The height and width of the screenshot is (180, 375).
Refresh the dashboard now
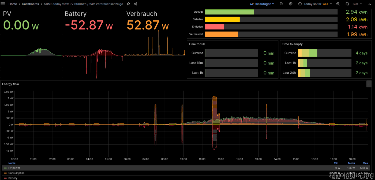tap(347, 4)
